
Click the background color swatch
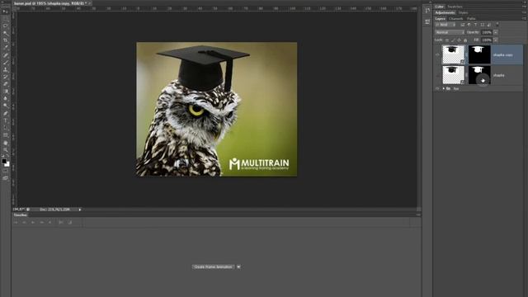coord(7,164)
